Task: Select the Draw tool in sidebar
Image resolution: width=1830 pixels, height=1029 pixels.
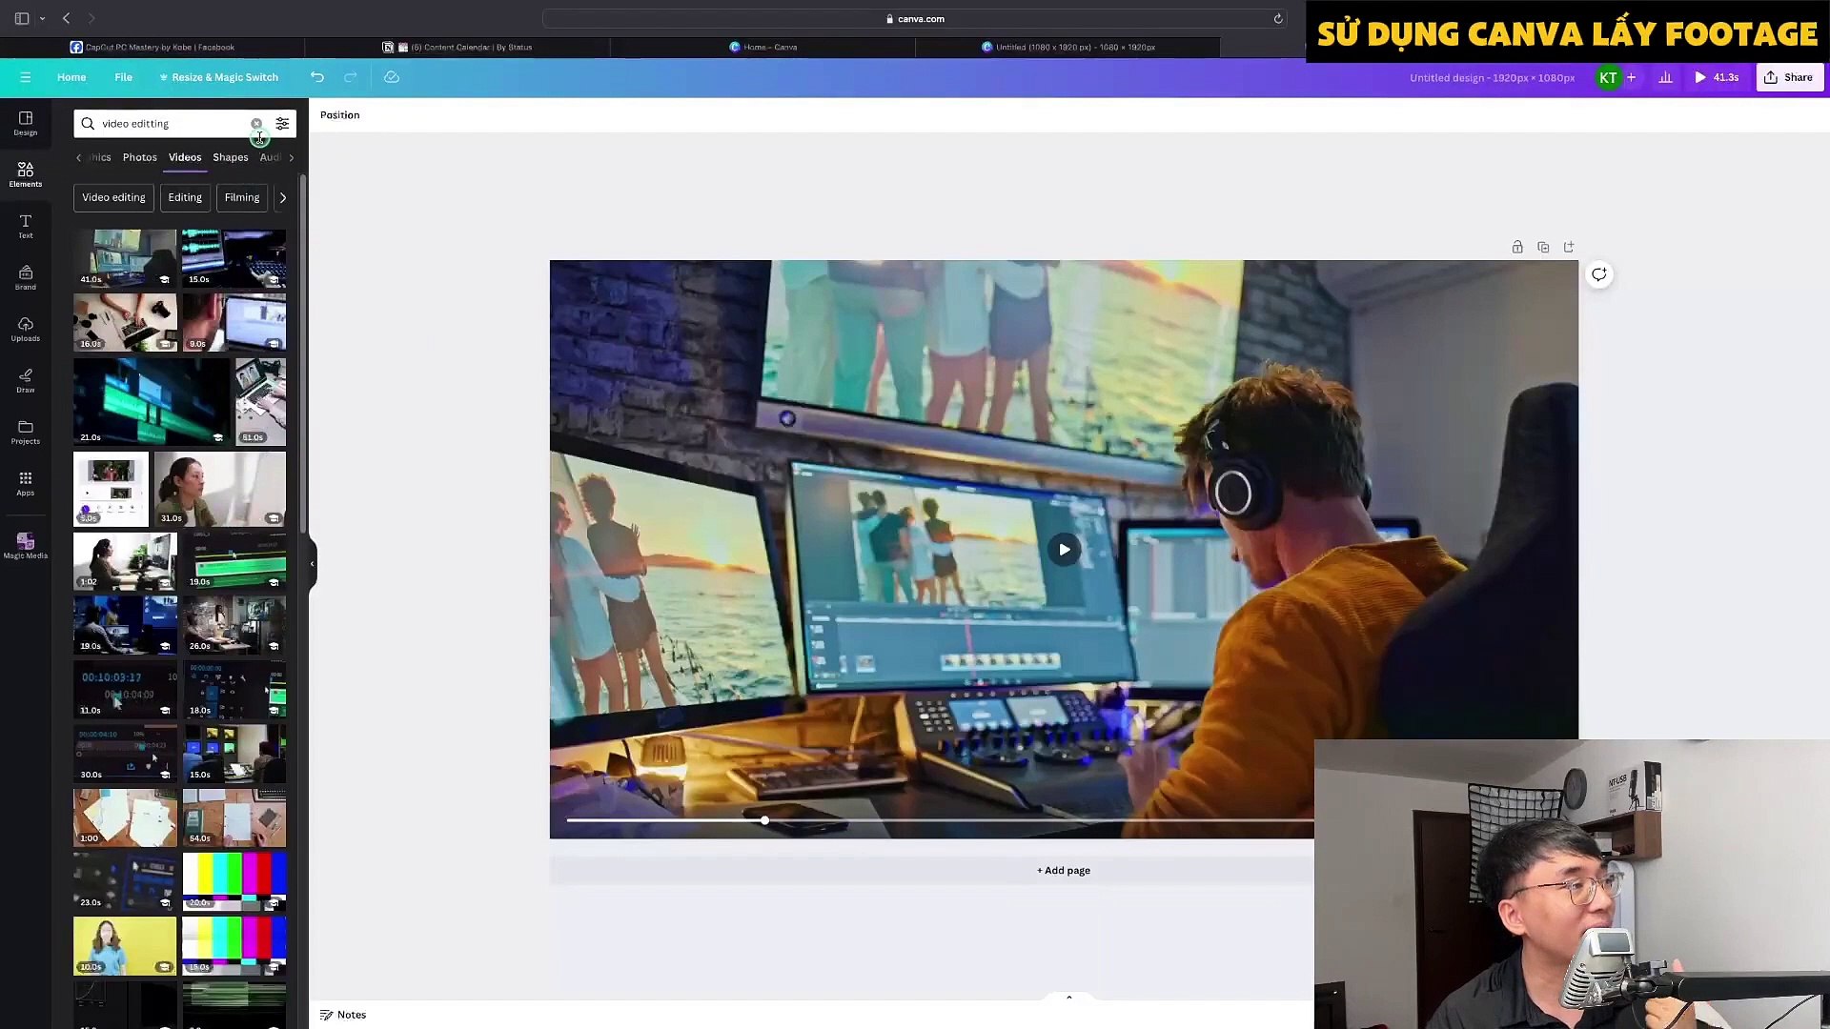Action: (26, 380)
